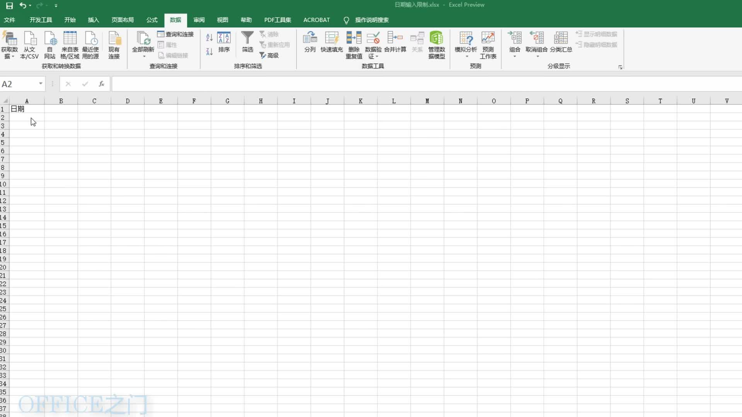The image size is (742, 417).
Task: Click the formula bar input
Action: coord(427,84)
